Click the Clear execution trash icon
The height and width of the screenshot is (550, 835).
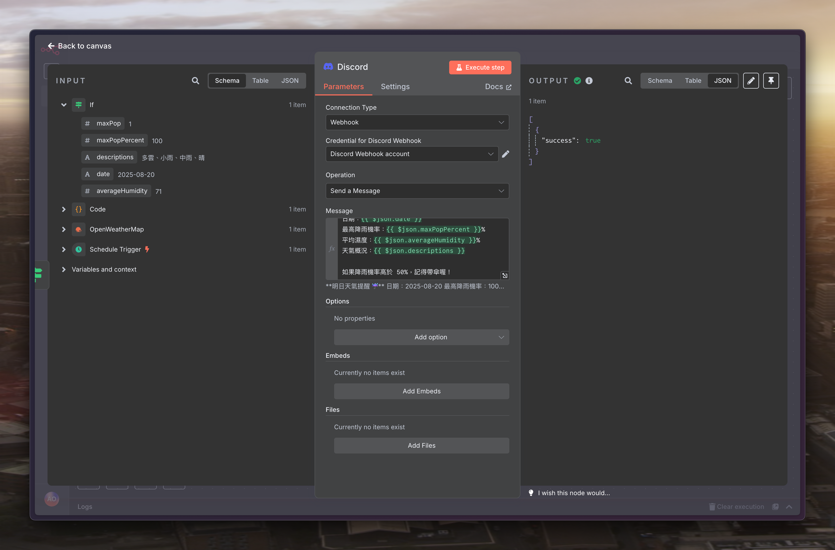pos(712,506)
